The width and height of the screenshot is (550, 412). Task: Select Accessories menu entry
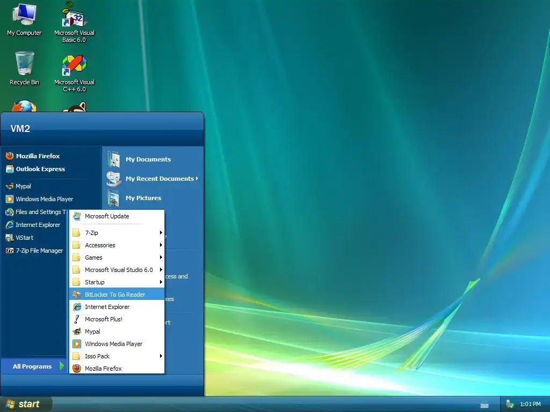(x=117, y=245)
